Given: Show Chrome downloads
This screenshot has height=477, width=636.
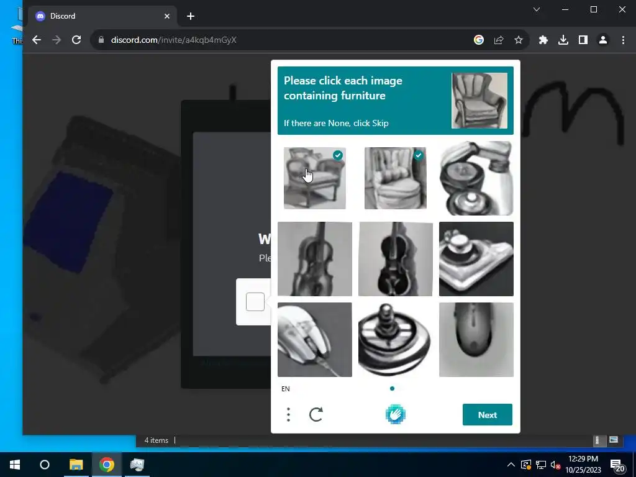Looking at the screenshot, I should [x=563, y=40].
